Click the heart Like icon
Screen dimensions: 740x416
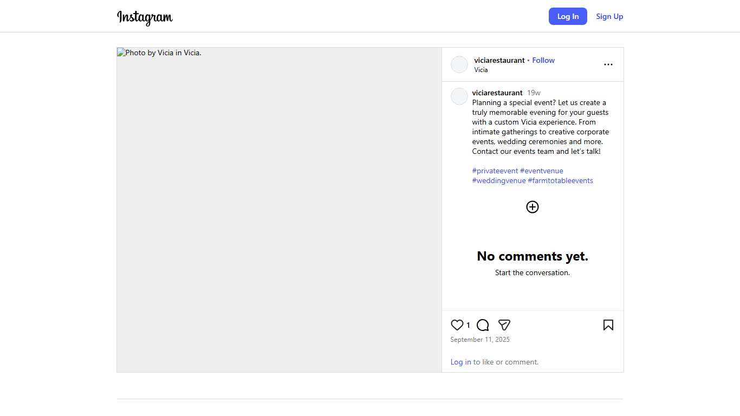pos(457,325)
